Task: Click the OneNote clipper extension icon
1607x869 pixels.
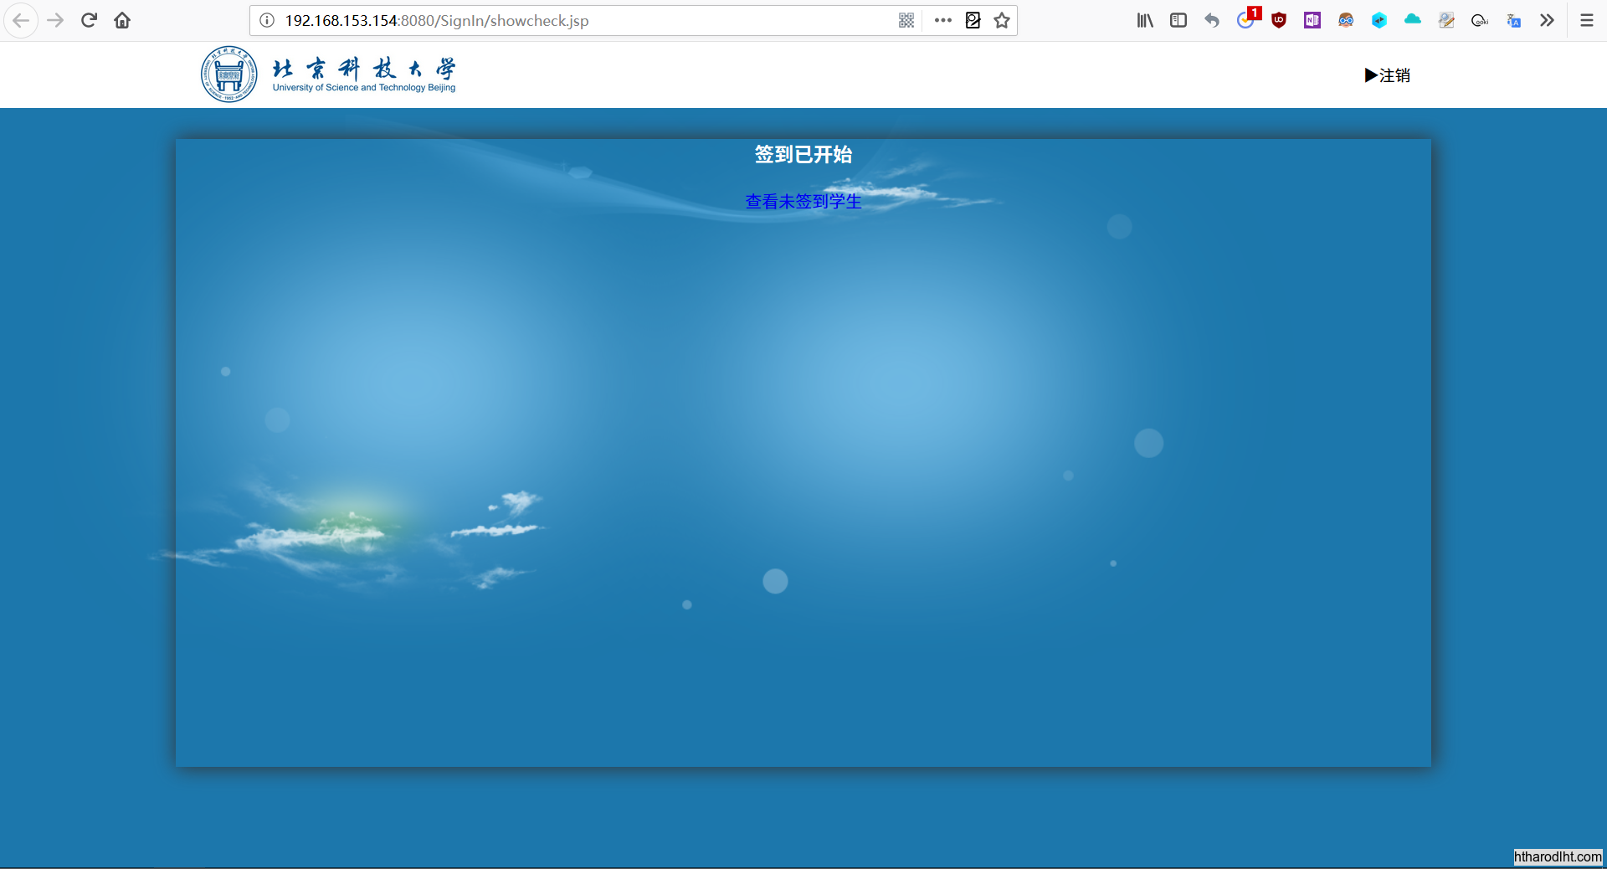Action: pos(1312,20)
